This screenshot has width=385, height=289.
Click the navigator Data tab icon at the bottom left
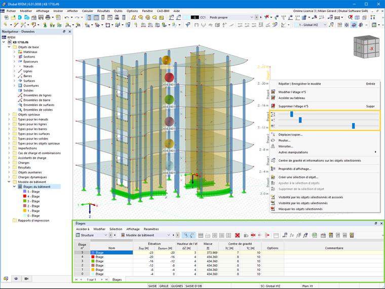coord(6,279)
